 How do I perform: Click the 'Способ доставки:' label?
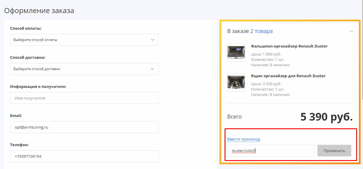pyautogui.click(x=28, y=58)
